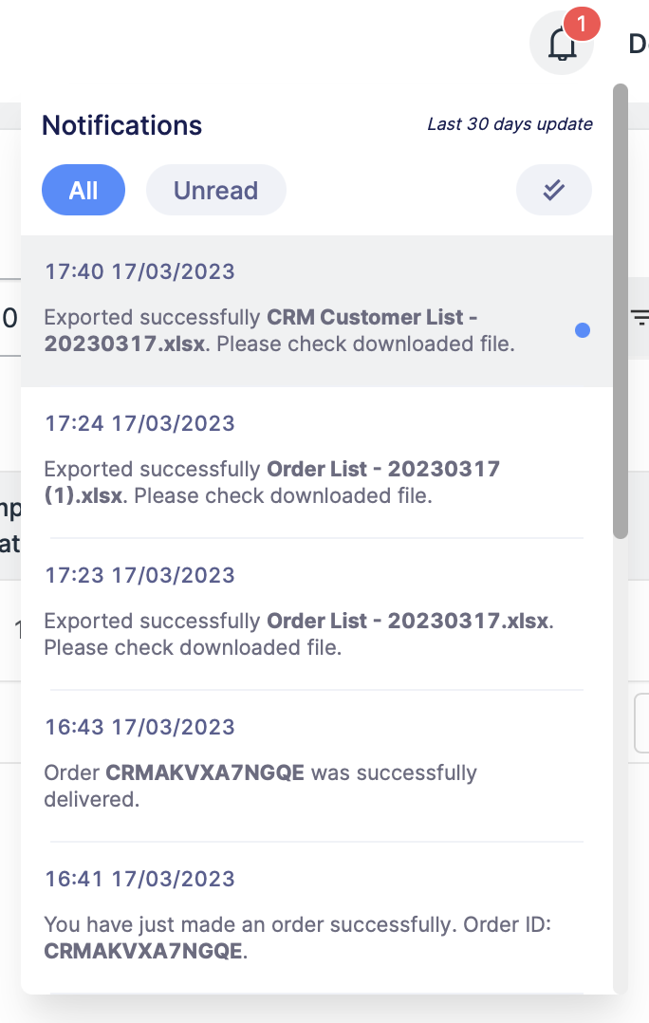649x1023 pixels.
Task: Click the notifications panel scrollbar
Action: pos(621,311)
